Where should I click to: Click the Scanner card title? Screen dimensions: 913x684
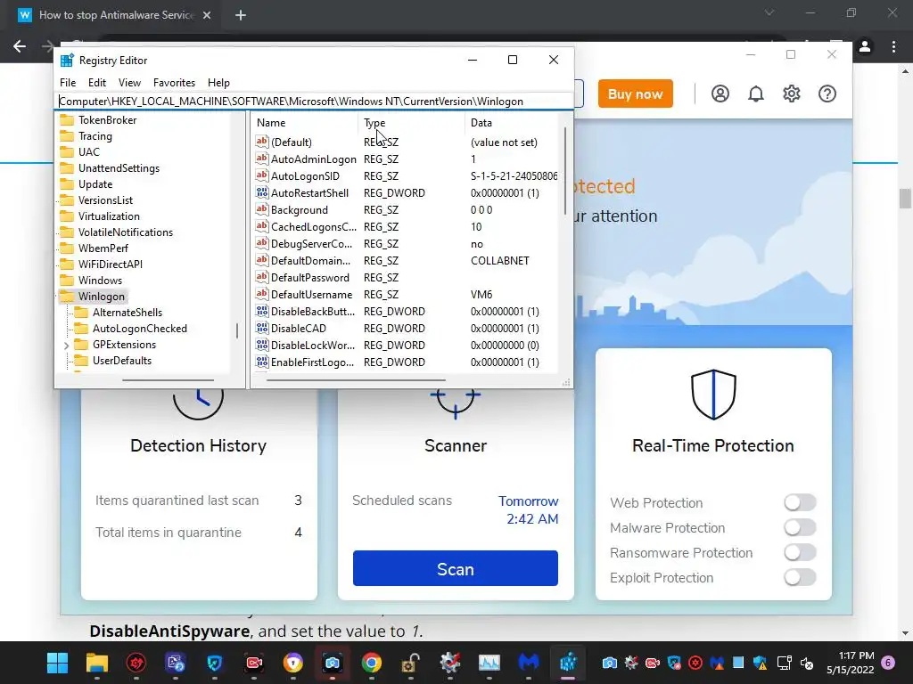[x=456, y=445]
